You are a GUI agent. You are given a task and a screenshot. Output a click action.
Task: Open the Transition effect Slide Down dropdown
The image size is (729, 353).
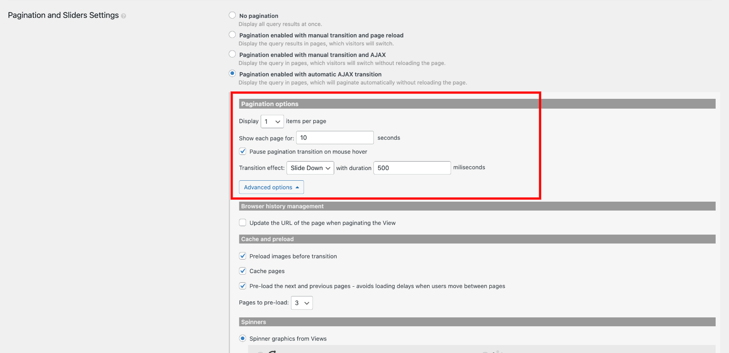[x=310, y=168]
